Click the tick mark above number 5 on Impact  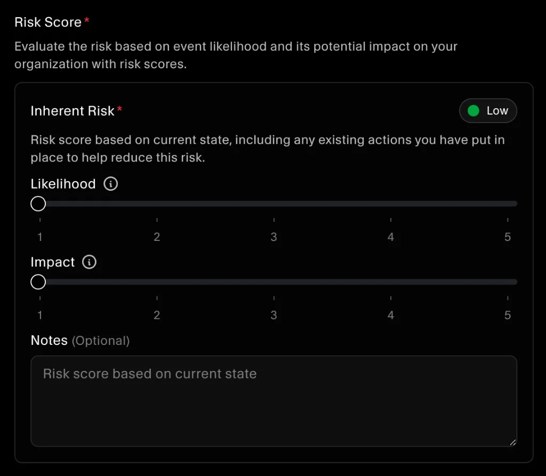507,297
